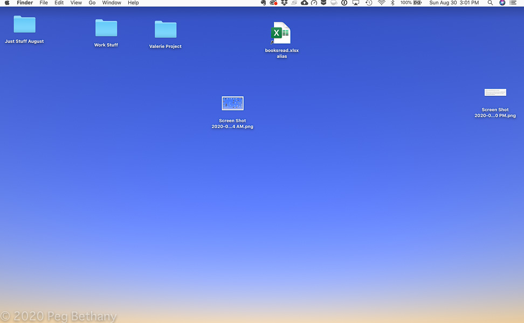The image size is (524, 323).
Task: Click the 100% battery status indicator
Action: (x=411, y=3)
